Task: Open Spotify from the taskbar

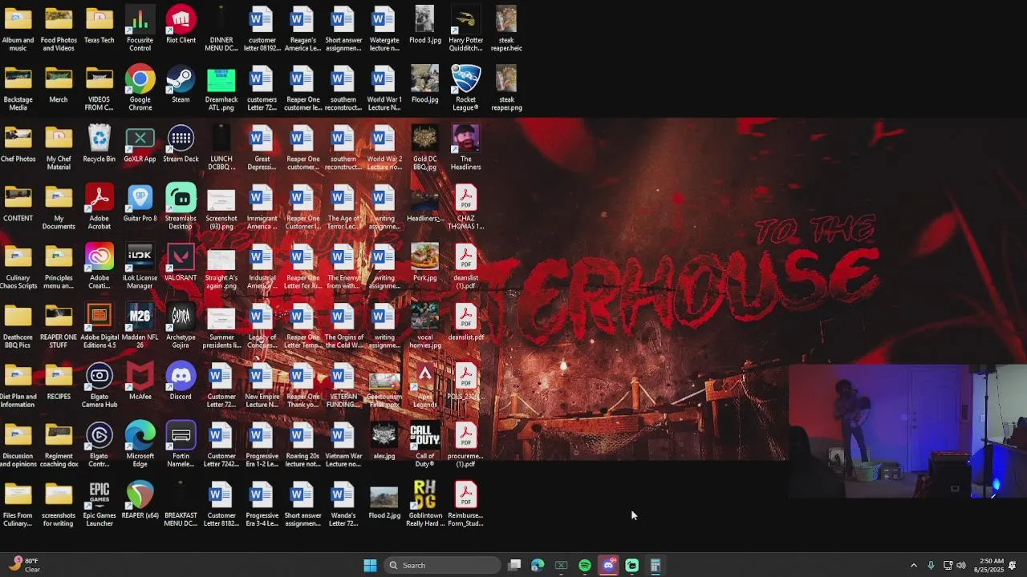Action: click(x=585, y=565)
